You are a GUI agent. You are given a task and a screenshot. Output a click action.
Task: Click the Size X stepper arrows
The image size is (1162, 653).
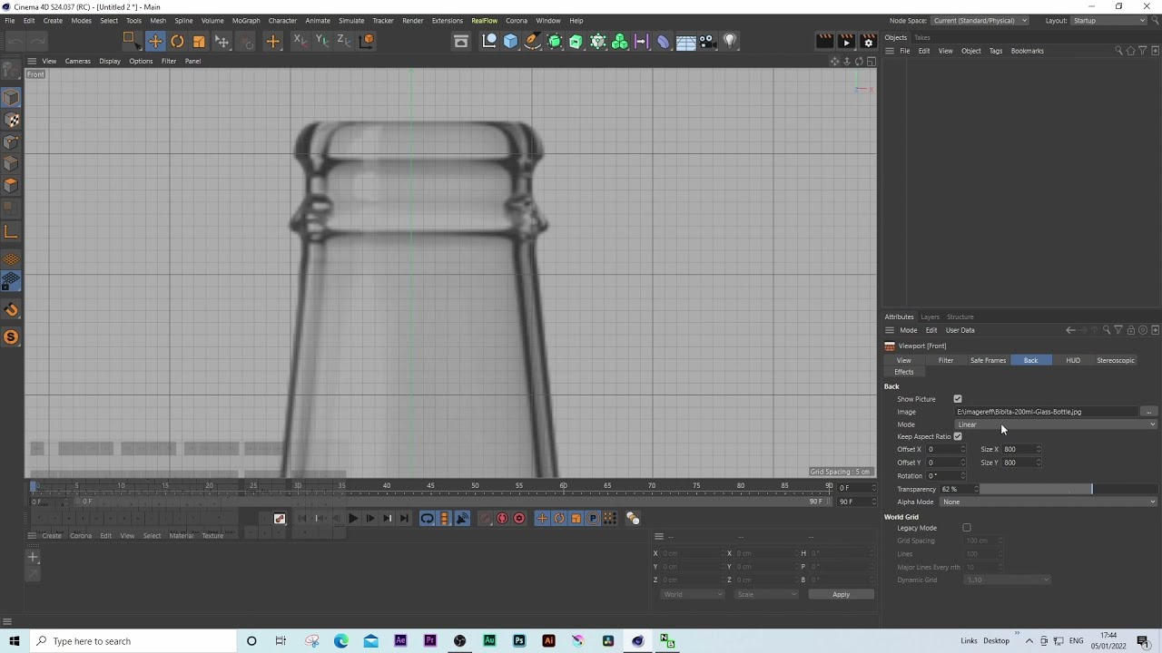pos(1039,449)
